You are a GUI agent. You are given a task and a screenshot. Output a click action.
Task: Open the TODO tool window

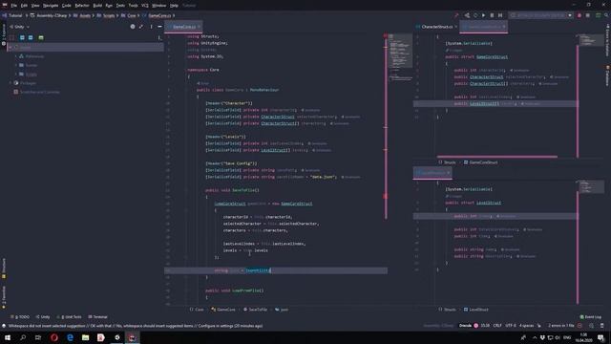[x=20, y=317]
